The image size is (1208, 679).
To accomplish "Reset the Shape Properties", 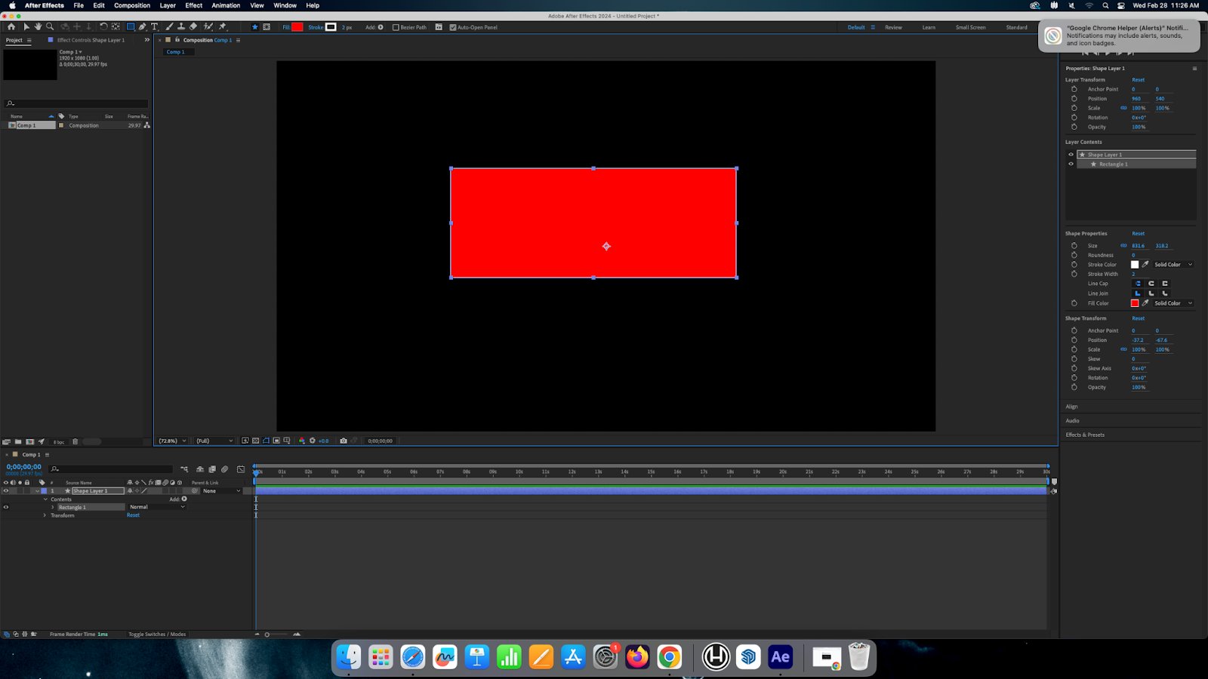I will [x=1138, y=234].
